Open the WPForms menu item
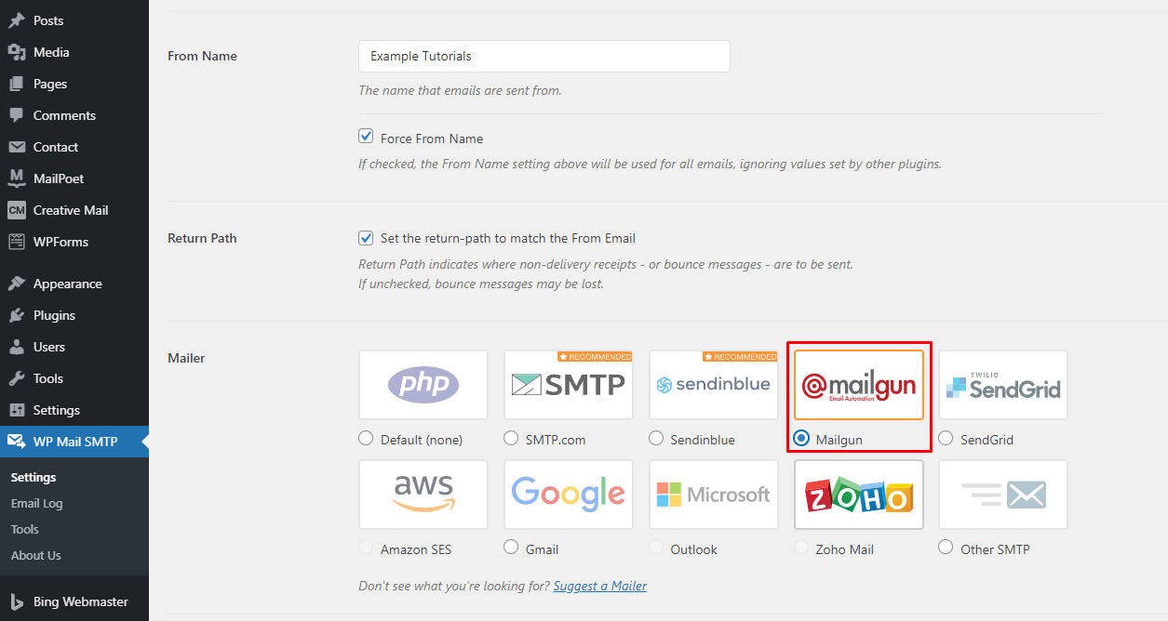The width and height of the screenshot is (1168, 621). (60, 242)
